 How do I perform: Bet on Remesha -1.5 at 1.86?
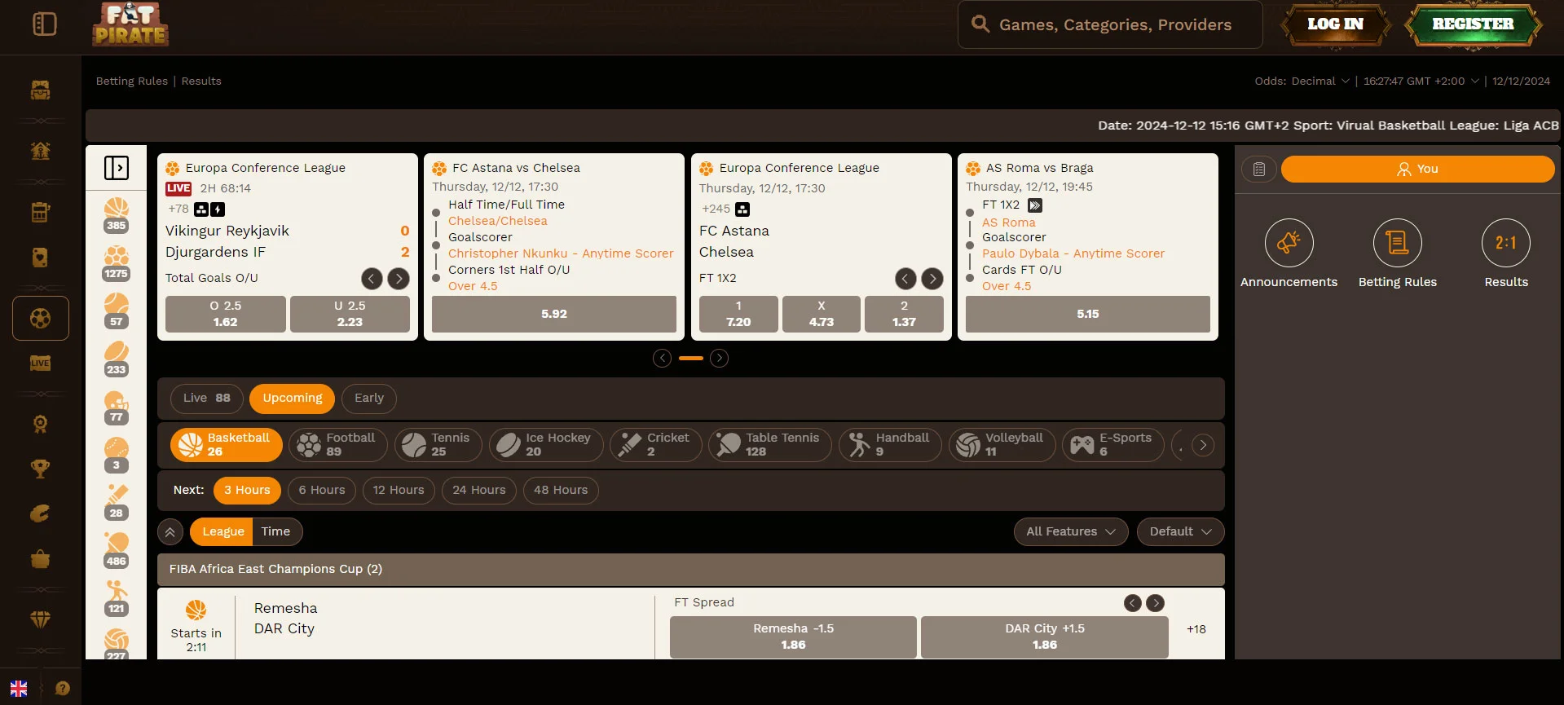[793, 637]
